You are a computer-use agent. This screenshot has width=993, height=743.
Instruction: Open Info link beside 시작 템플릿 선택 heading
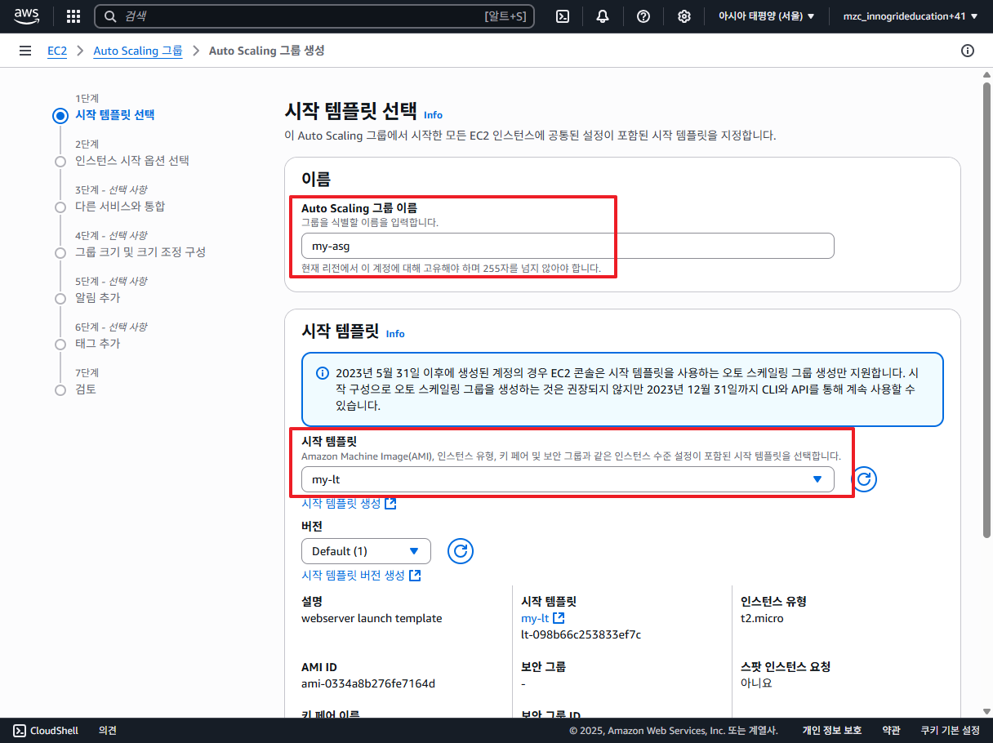[433, 115]
